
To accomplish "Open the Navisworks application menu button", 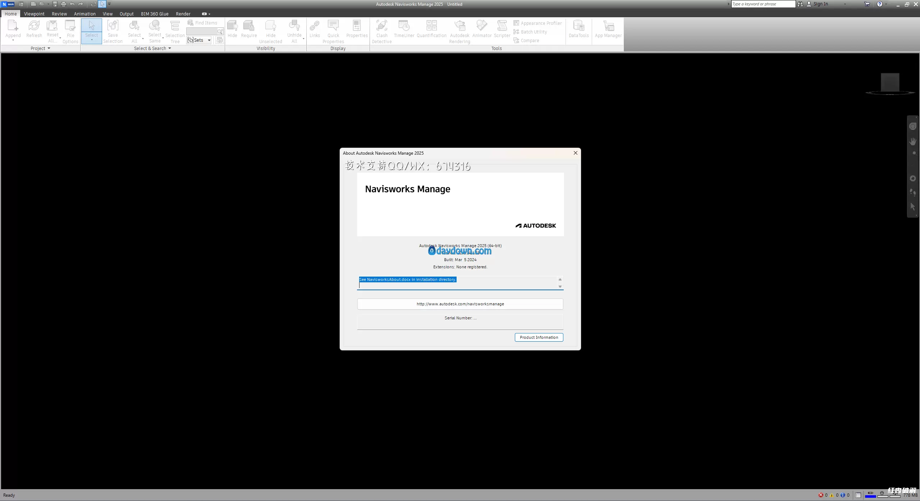I will click(x=8, y=4).
